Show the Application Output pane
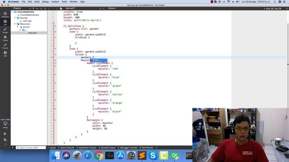This screenshot has height=162, width=289. [x=86, y=148]
